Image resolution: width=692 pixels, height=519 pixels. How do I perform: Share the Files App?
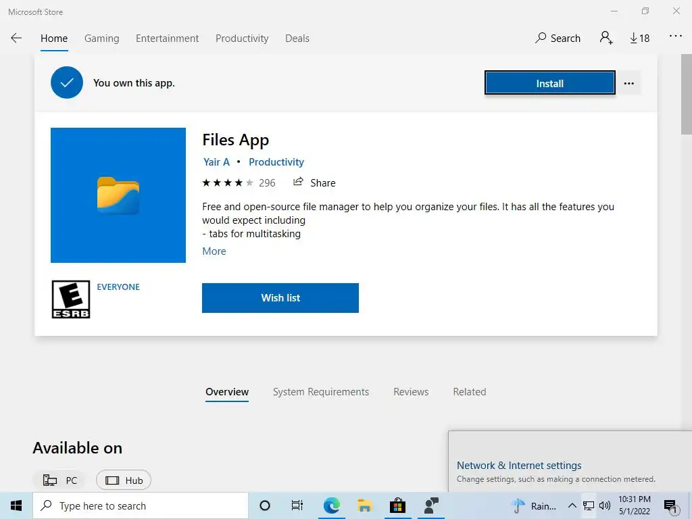coord(314,182)
